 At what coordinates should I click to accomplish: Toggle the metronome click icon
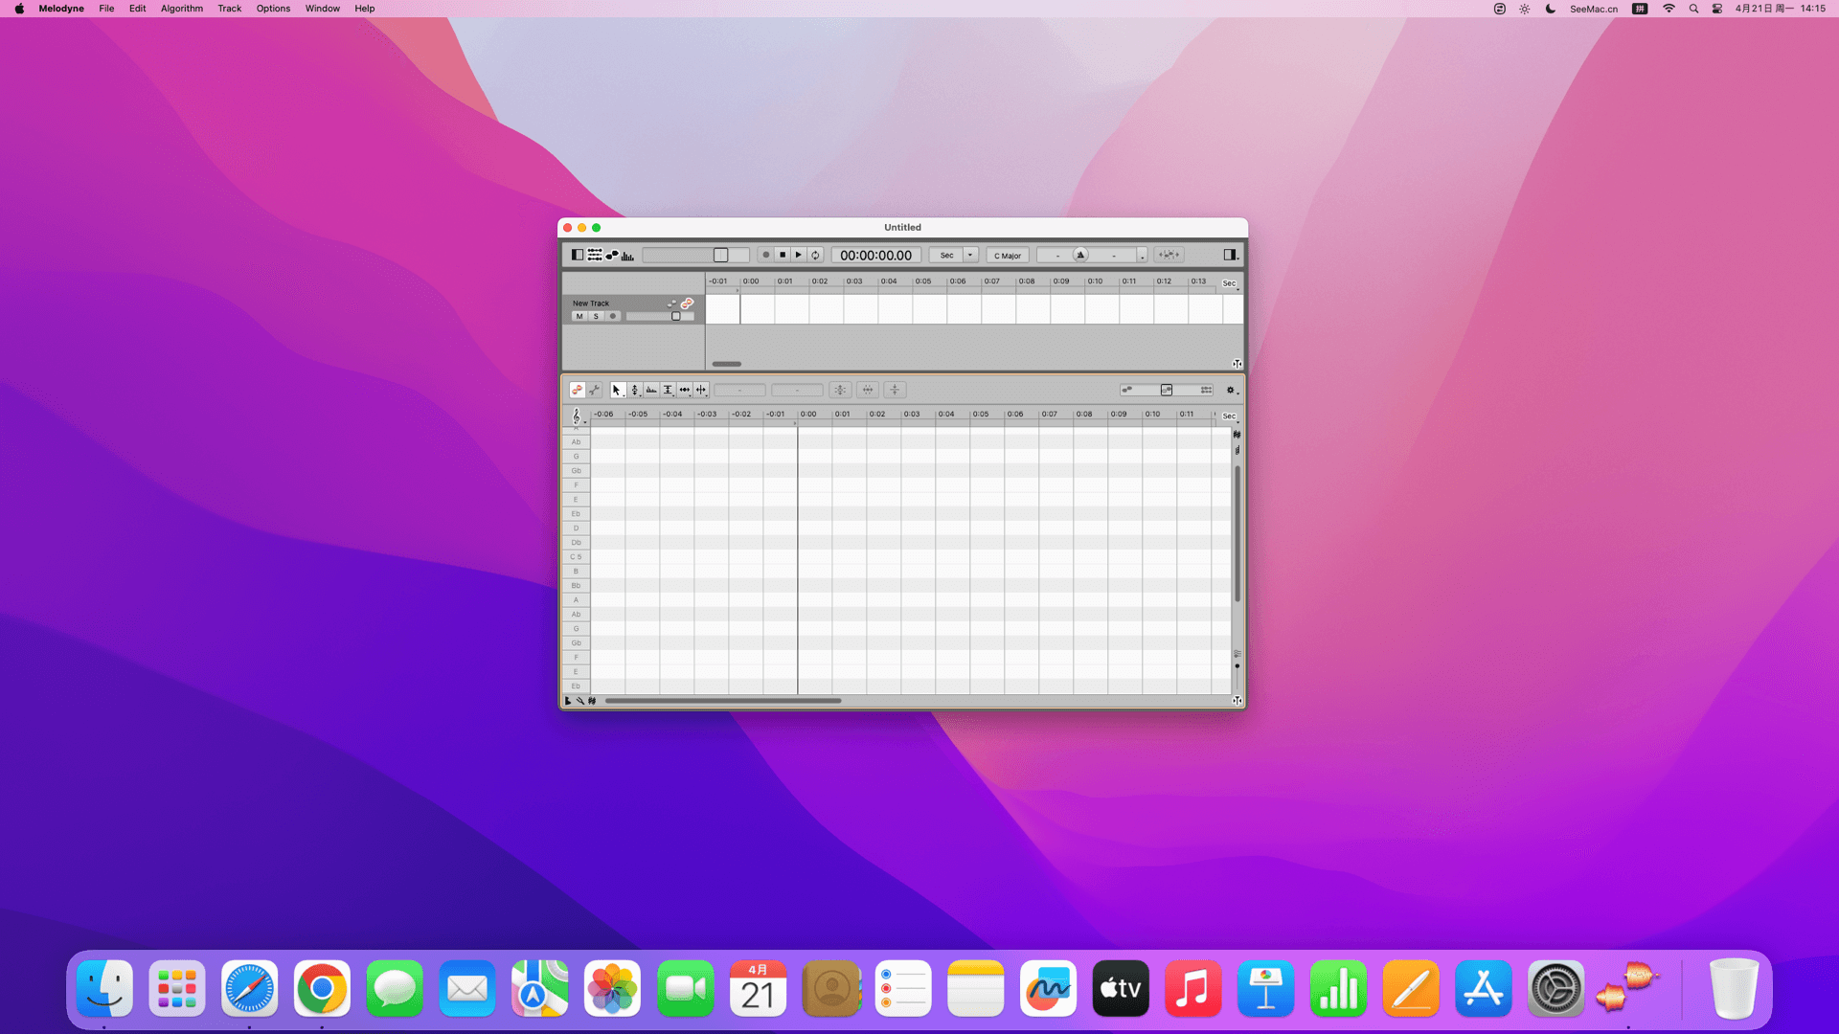click(1080, 255)
